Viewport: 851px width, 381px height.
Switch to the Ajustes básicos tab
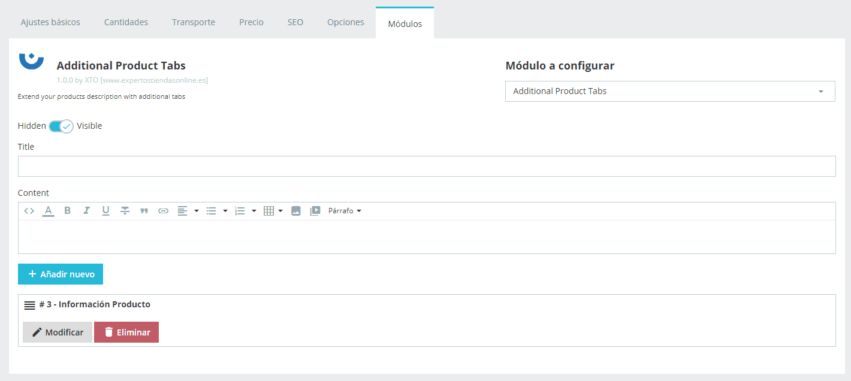(50, 22)
